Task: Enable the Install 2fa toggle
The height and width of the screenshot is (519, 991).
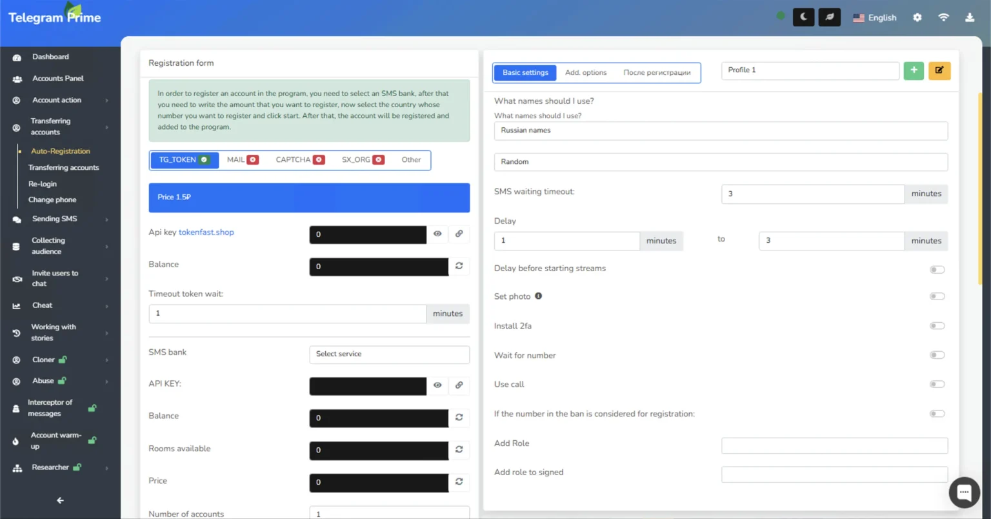Action: click(937, 325)
